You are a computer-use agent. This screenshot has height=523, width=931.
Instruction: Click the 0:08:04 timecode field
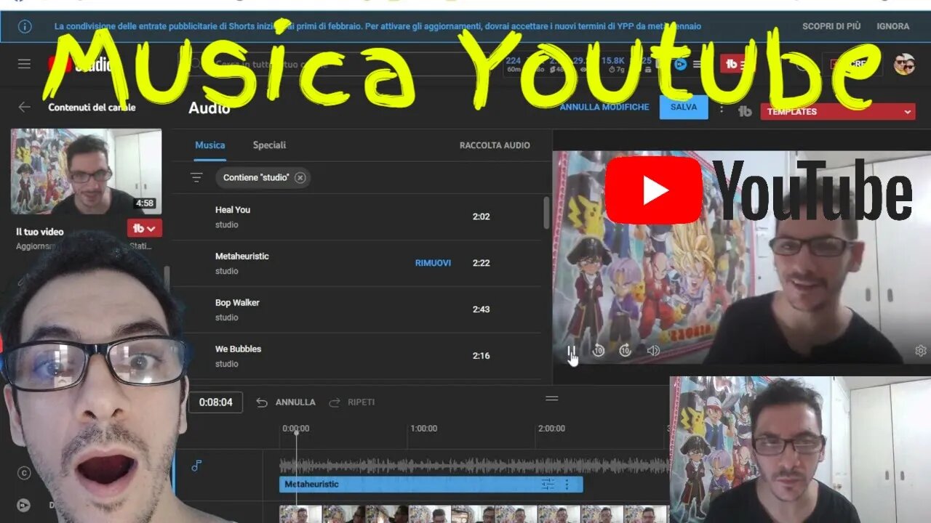click(215, 402)
